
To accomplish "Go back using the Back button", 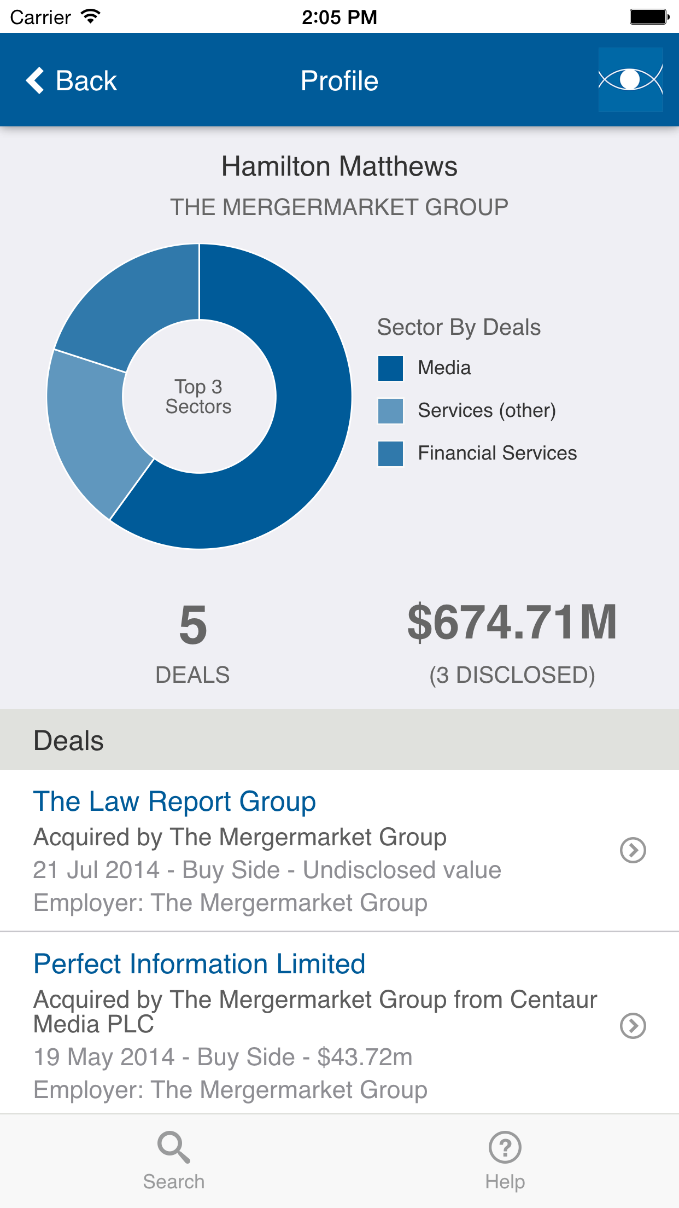I will point(71,80).
